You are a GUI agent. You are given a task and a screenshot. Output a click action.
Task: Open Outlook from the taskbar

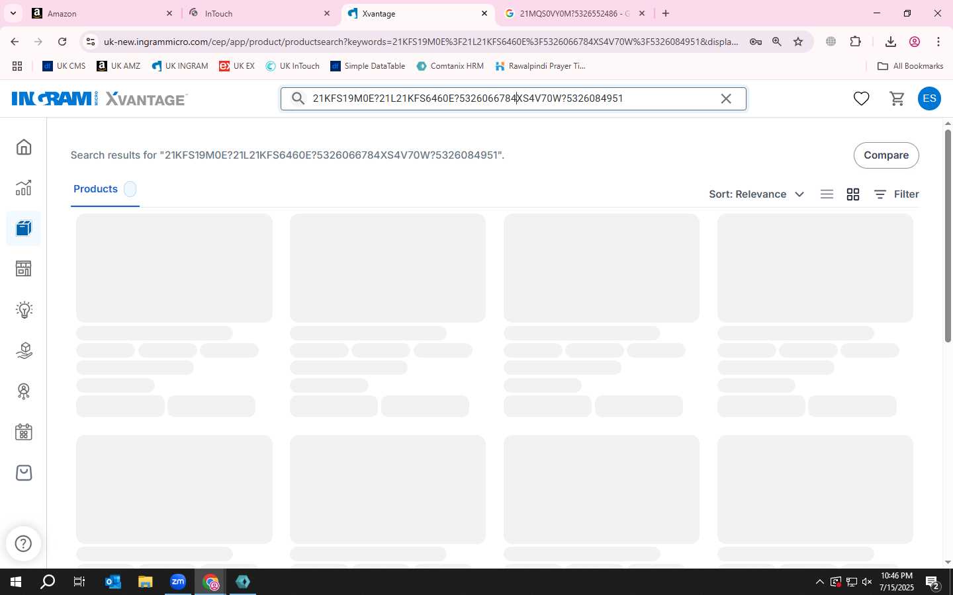113,582
